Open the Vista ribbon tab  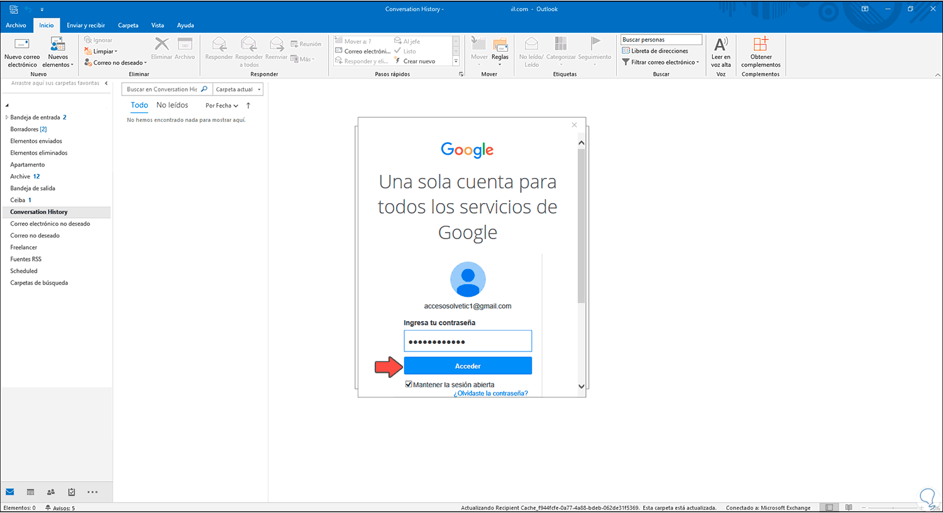pyautogui.click(x=158, y=25)
